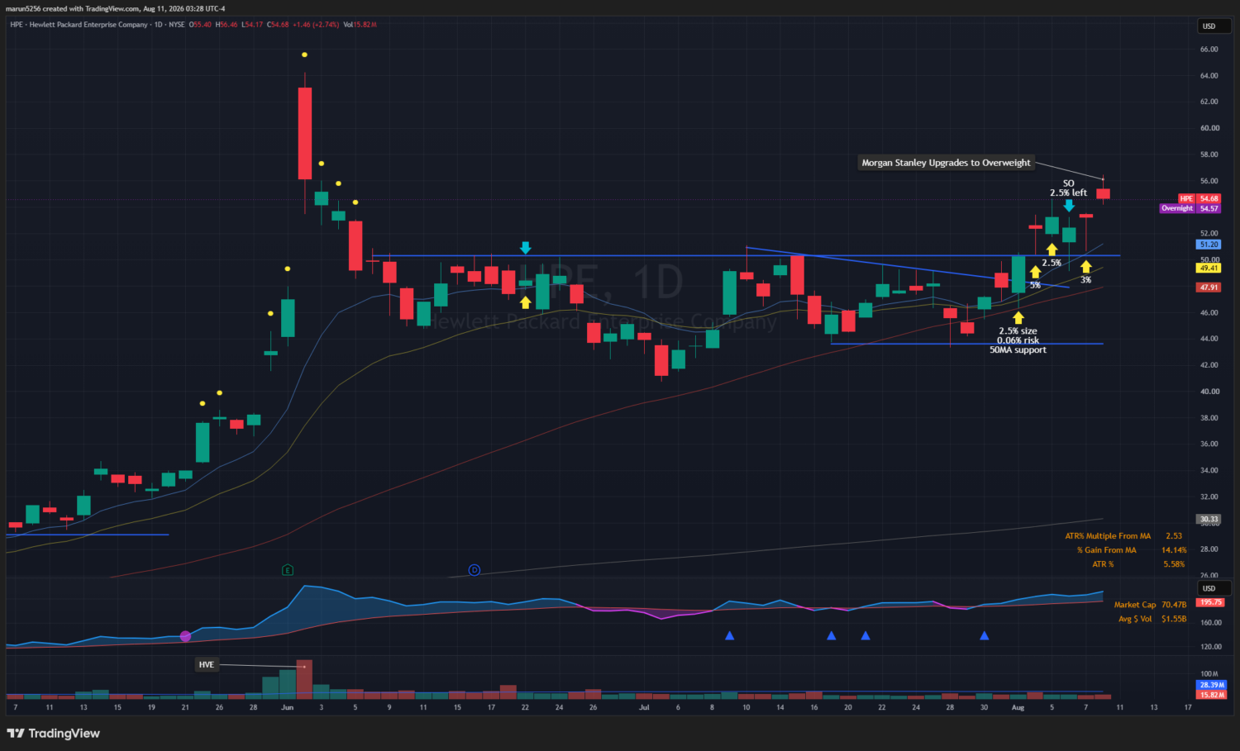Click the purple dot in the indicator pane

pos(185,636)
